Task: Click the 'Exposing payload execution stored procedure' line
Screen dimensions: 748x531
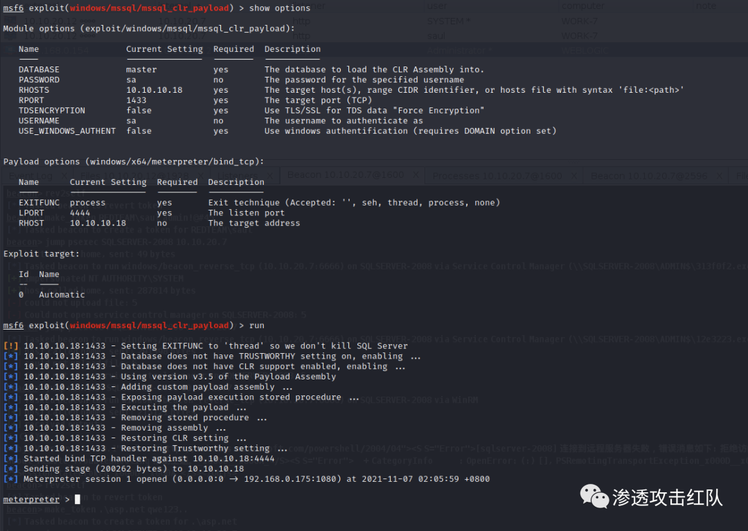Action: [x=181, y=397]
